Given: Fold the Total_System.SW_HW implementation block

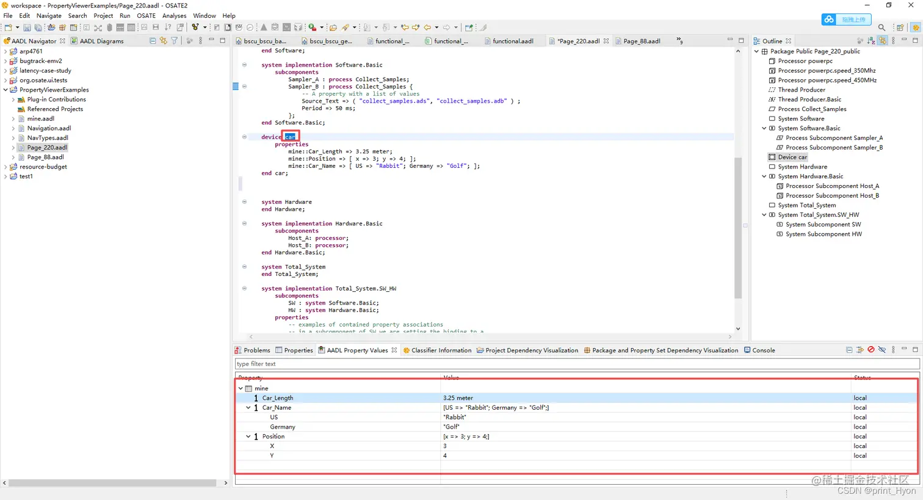Looking at the screenshot, I should [x=244, y=288].
